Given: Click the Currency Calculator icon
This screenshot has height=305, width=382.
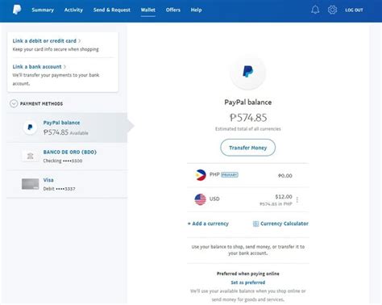Looking at the screenshot, I should (255, 224).
